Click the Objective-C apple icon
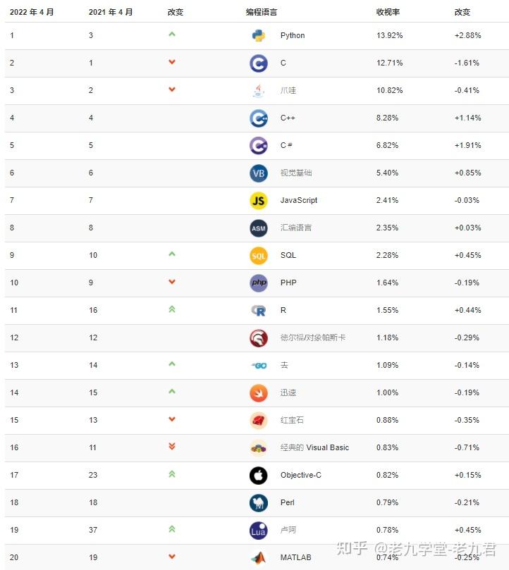Viewport: 509px width, 570px height. pos(259,476)
